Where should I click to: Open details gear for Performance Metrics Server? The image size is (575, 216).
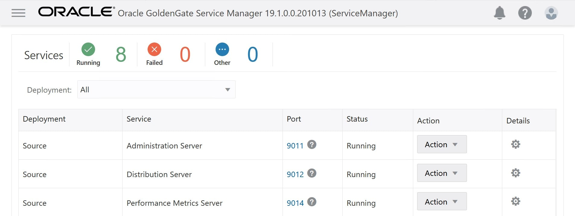(x=516, y=201)
